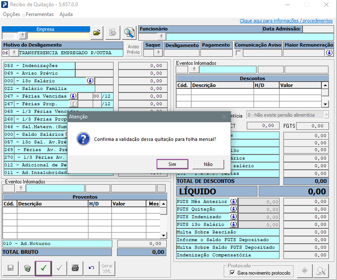This screenshot has width=337, height=280.
Task: Open the Funcionário lookup dropdown arrow
Action: (x=161, y=36)
